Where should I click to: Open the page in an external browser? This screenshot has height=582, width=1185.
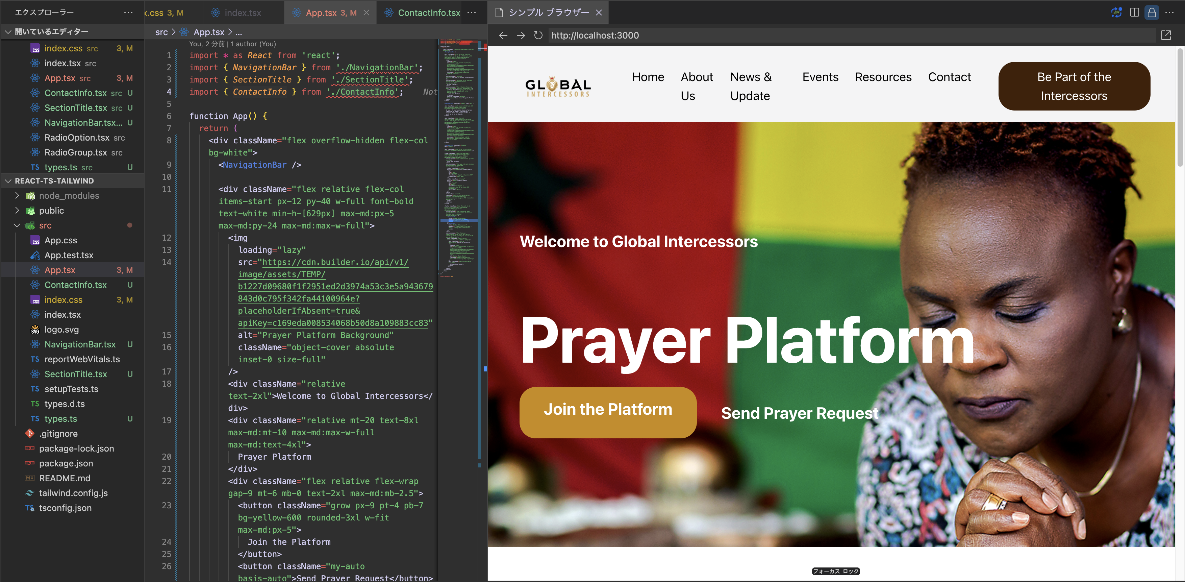[x=1166, y=35]
